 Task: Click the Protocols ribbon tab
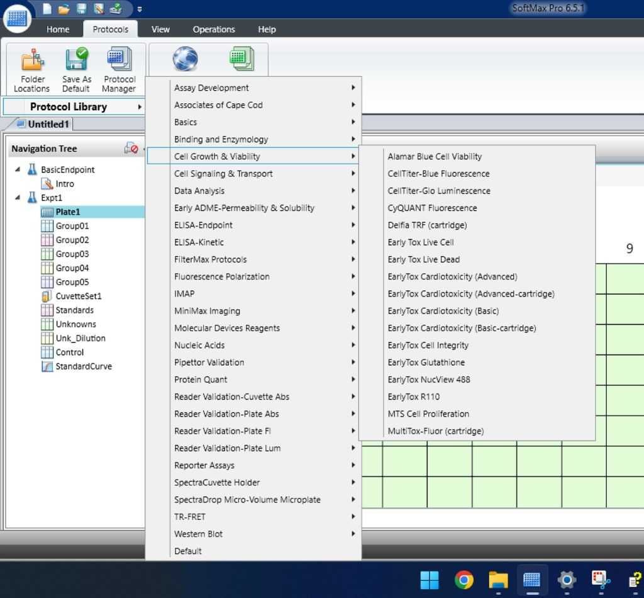pos(111,29)
